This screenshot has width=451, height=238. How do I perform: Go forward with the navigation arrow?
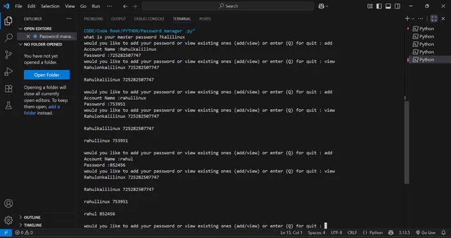135,6
